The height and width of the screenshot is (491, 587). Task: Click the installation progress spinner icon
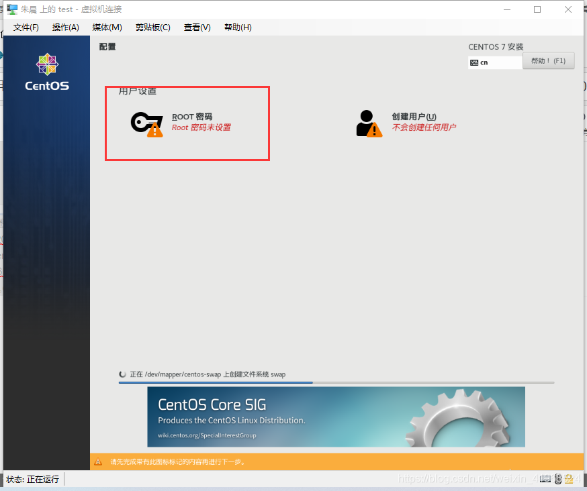pyautogui.click(x=122, y=374)
